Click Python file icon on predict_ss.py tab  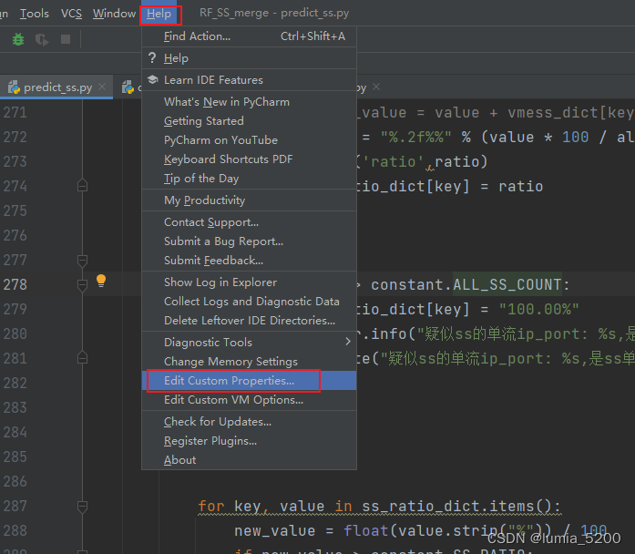(15, 87)
